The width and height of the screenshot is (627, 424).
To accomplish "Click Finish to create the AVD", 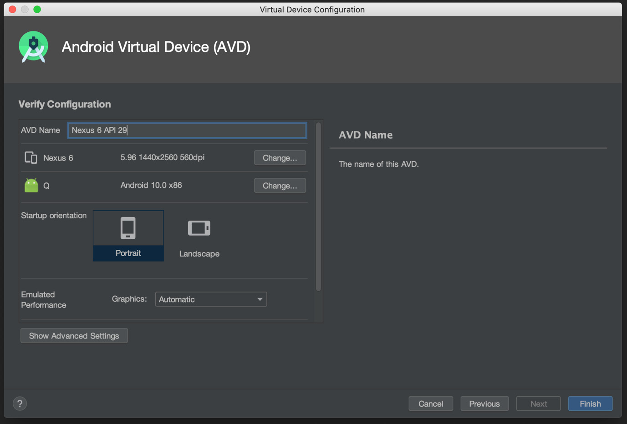I will click(590, 404).
